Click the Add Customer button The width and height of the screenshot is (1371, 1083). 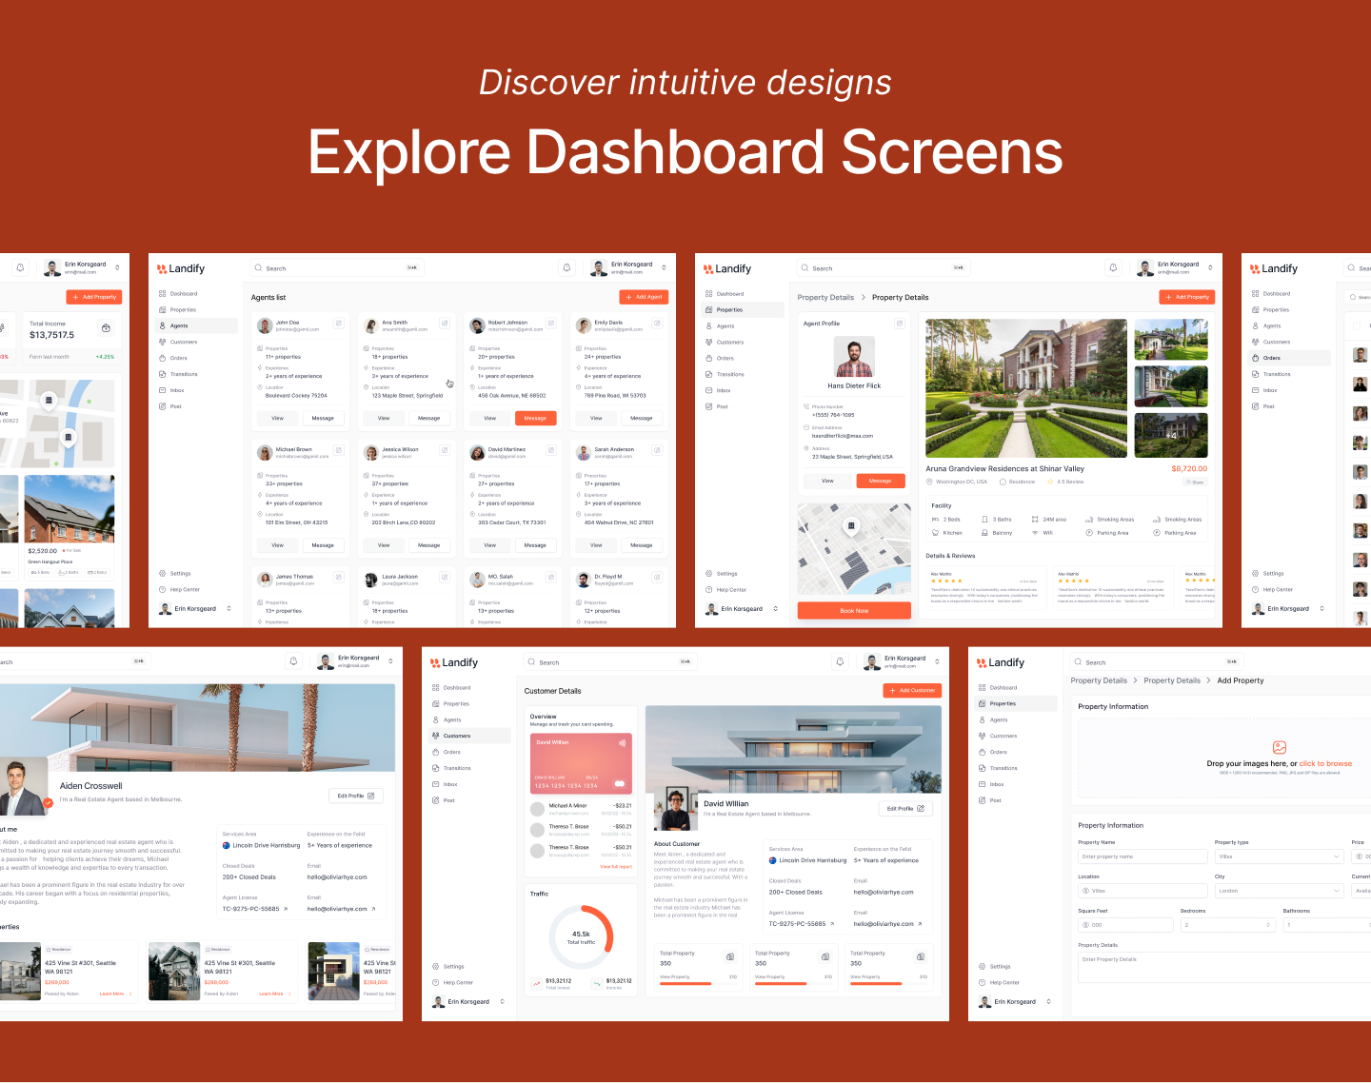tap(912, 690)
